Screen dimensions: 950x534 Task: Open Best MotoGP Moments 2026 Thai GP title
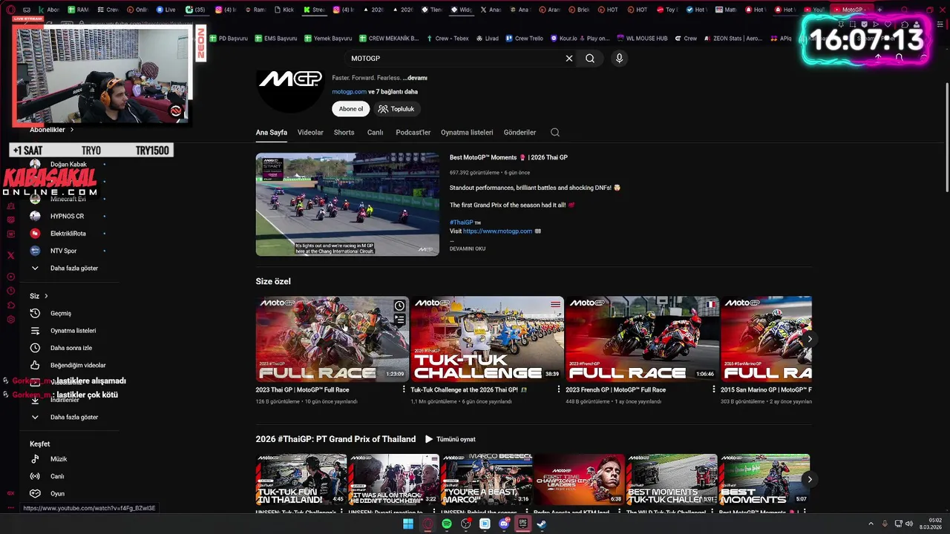508,157
